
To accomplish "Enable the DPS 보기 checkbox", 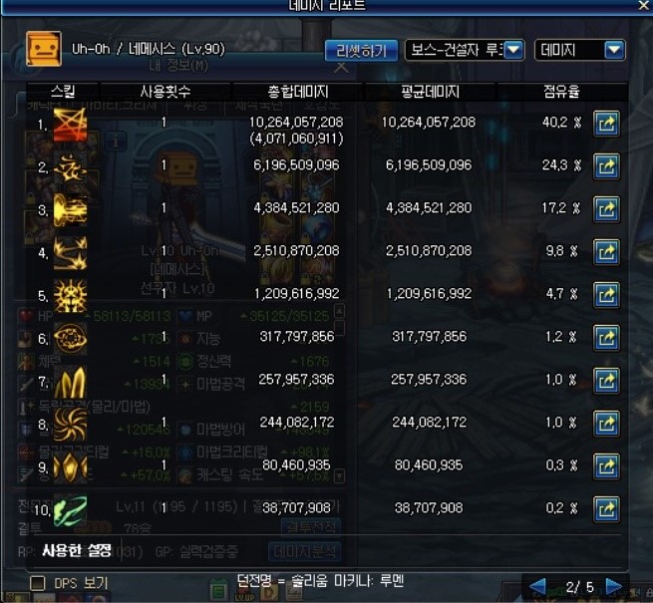I will [x=38, y=583].
